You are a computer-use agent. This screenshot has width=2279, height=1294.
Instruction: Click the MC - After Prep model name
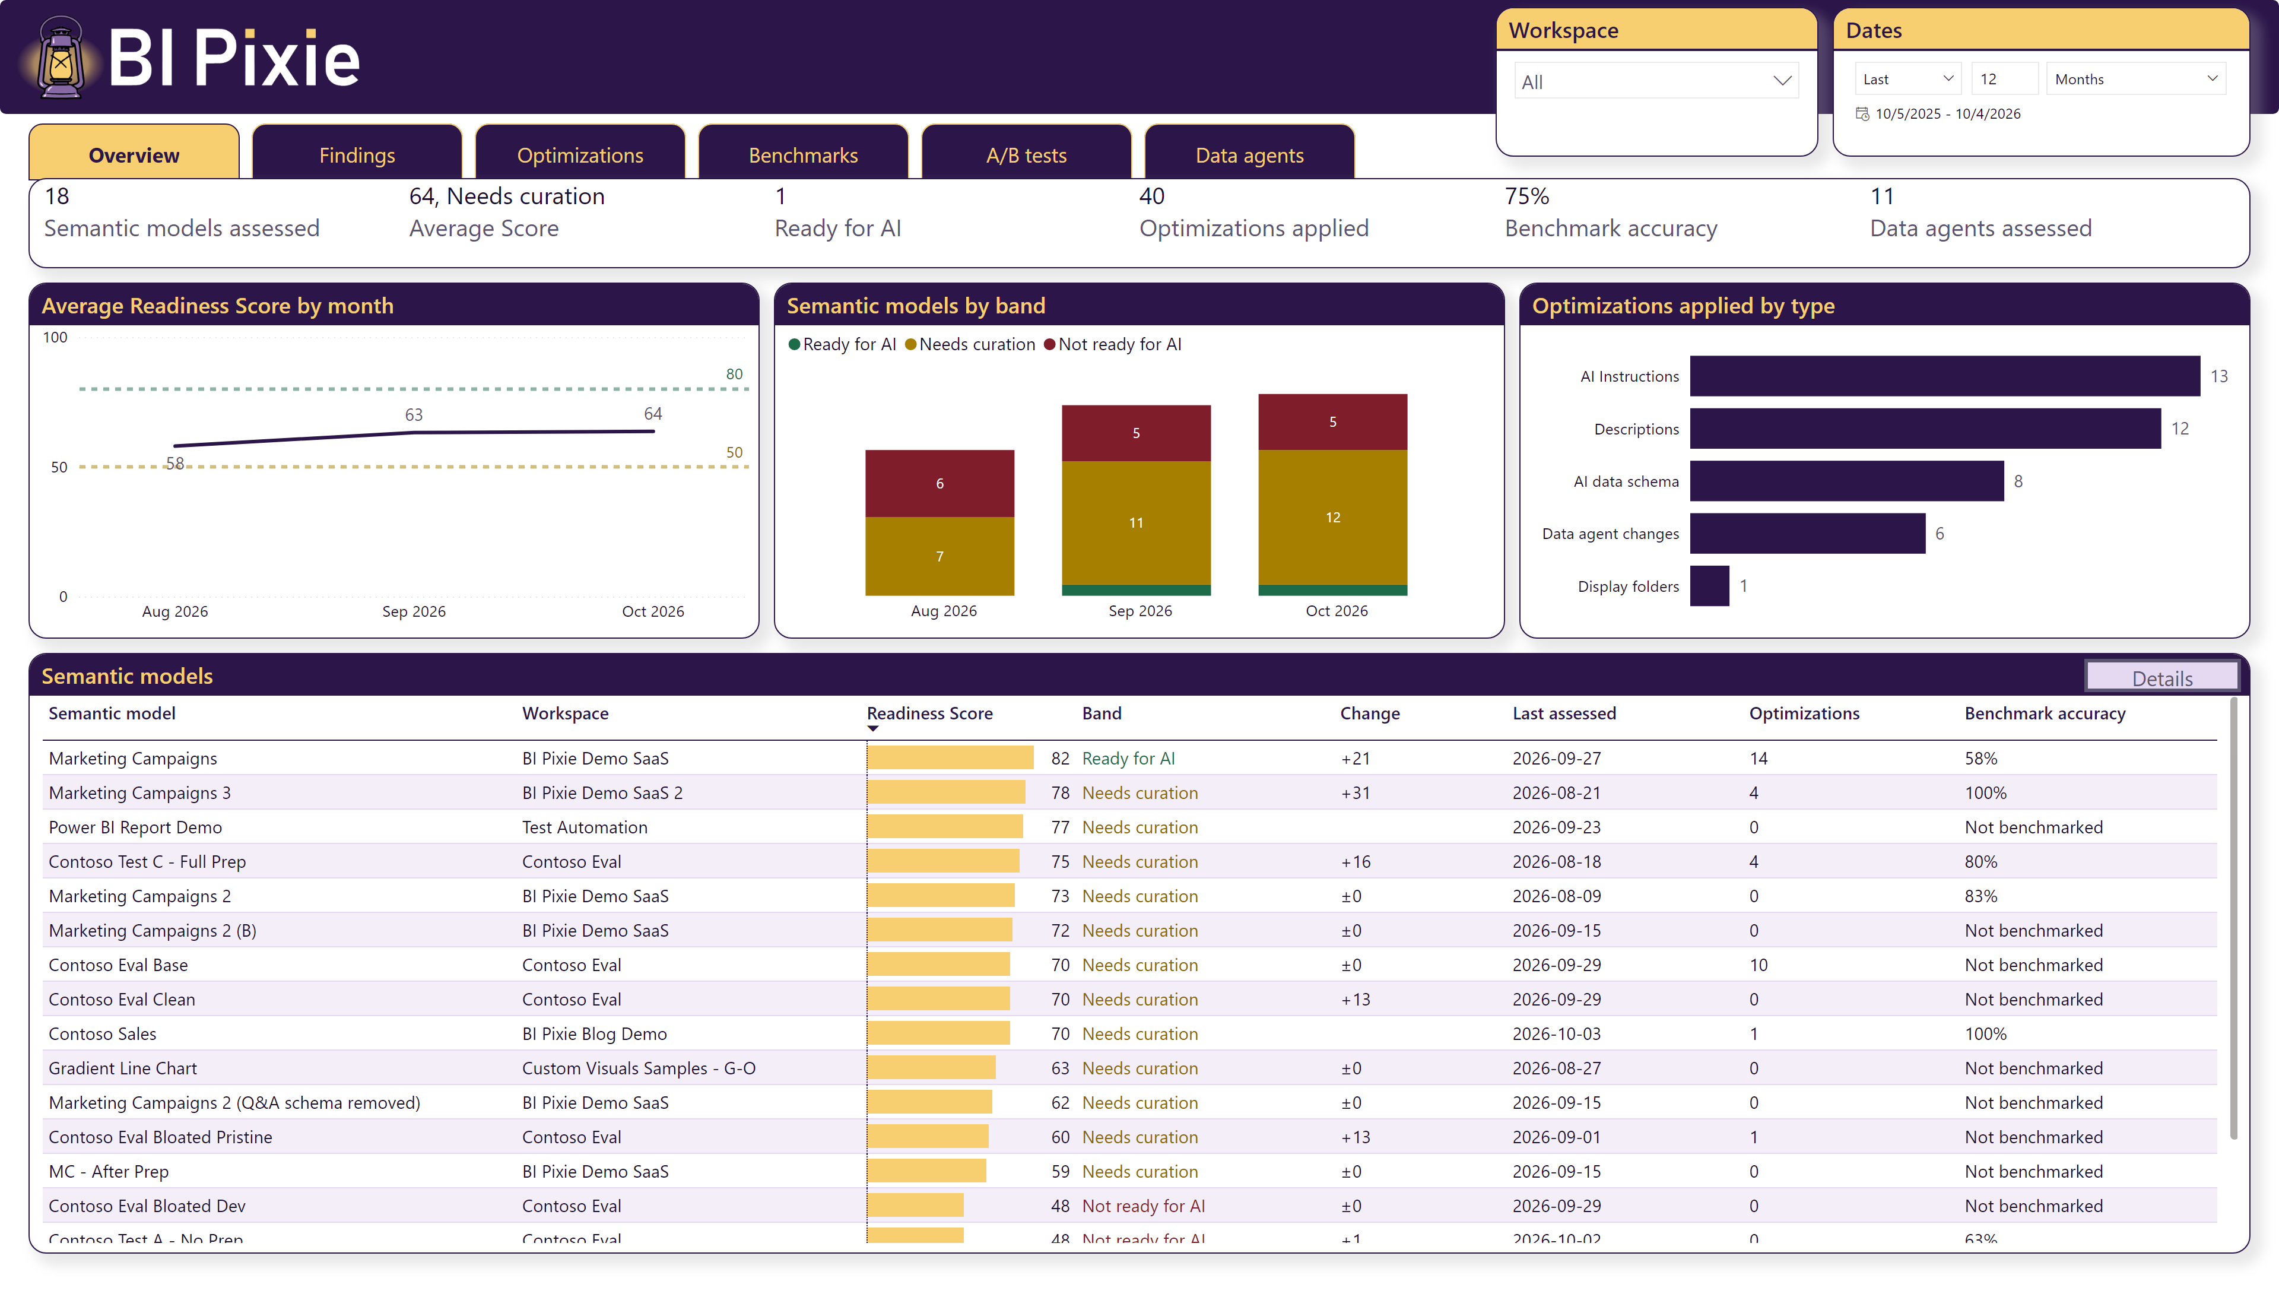(109, 1171)
